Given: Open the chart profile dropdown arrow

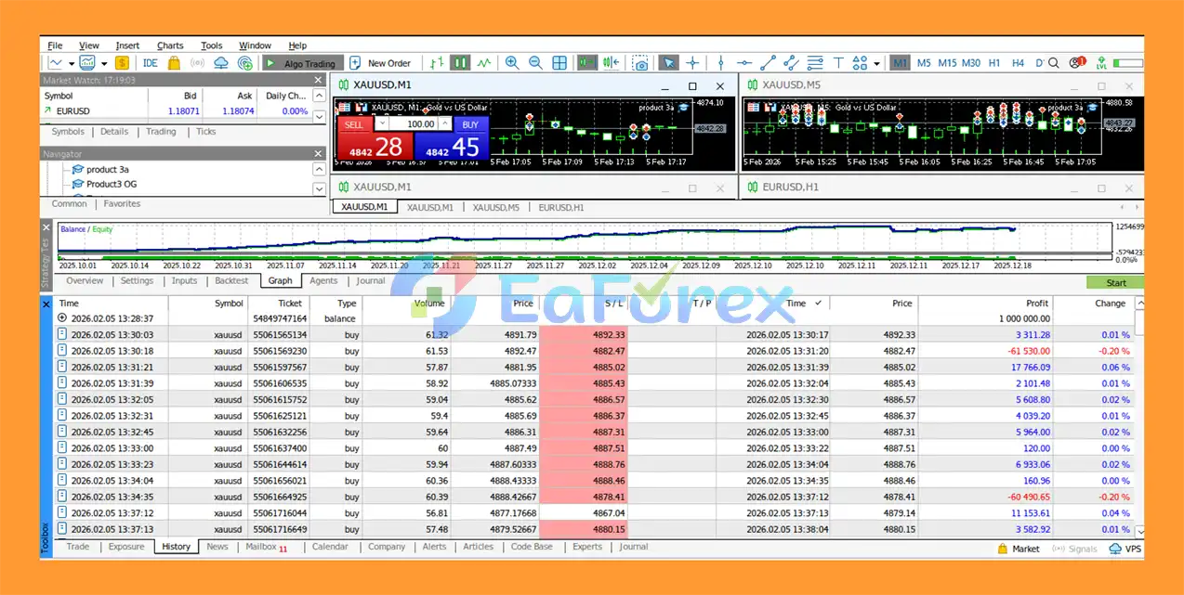Looking at the screenshot, I should pyautogui.click(x=103, y=63).
